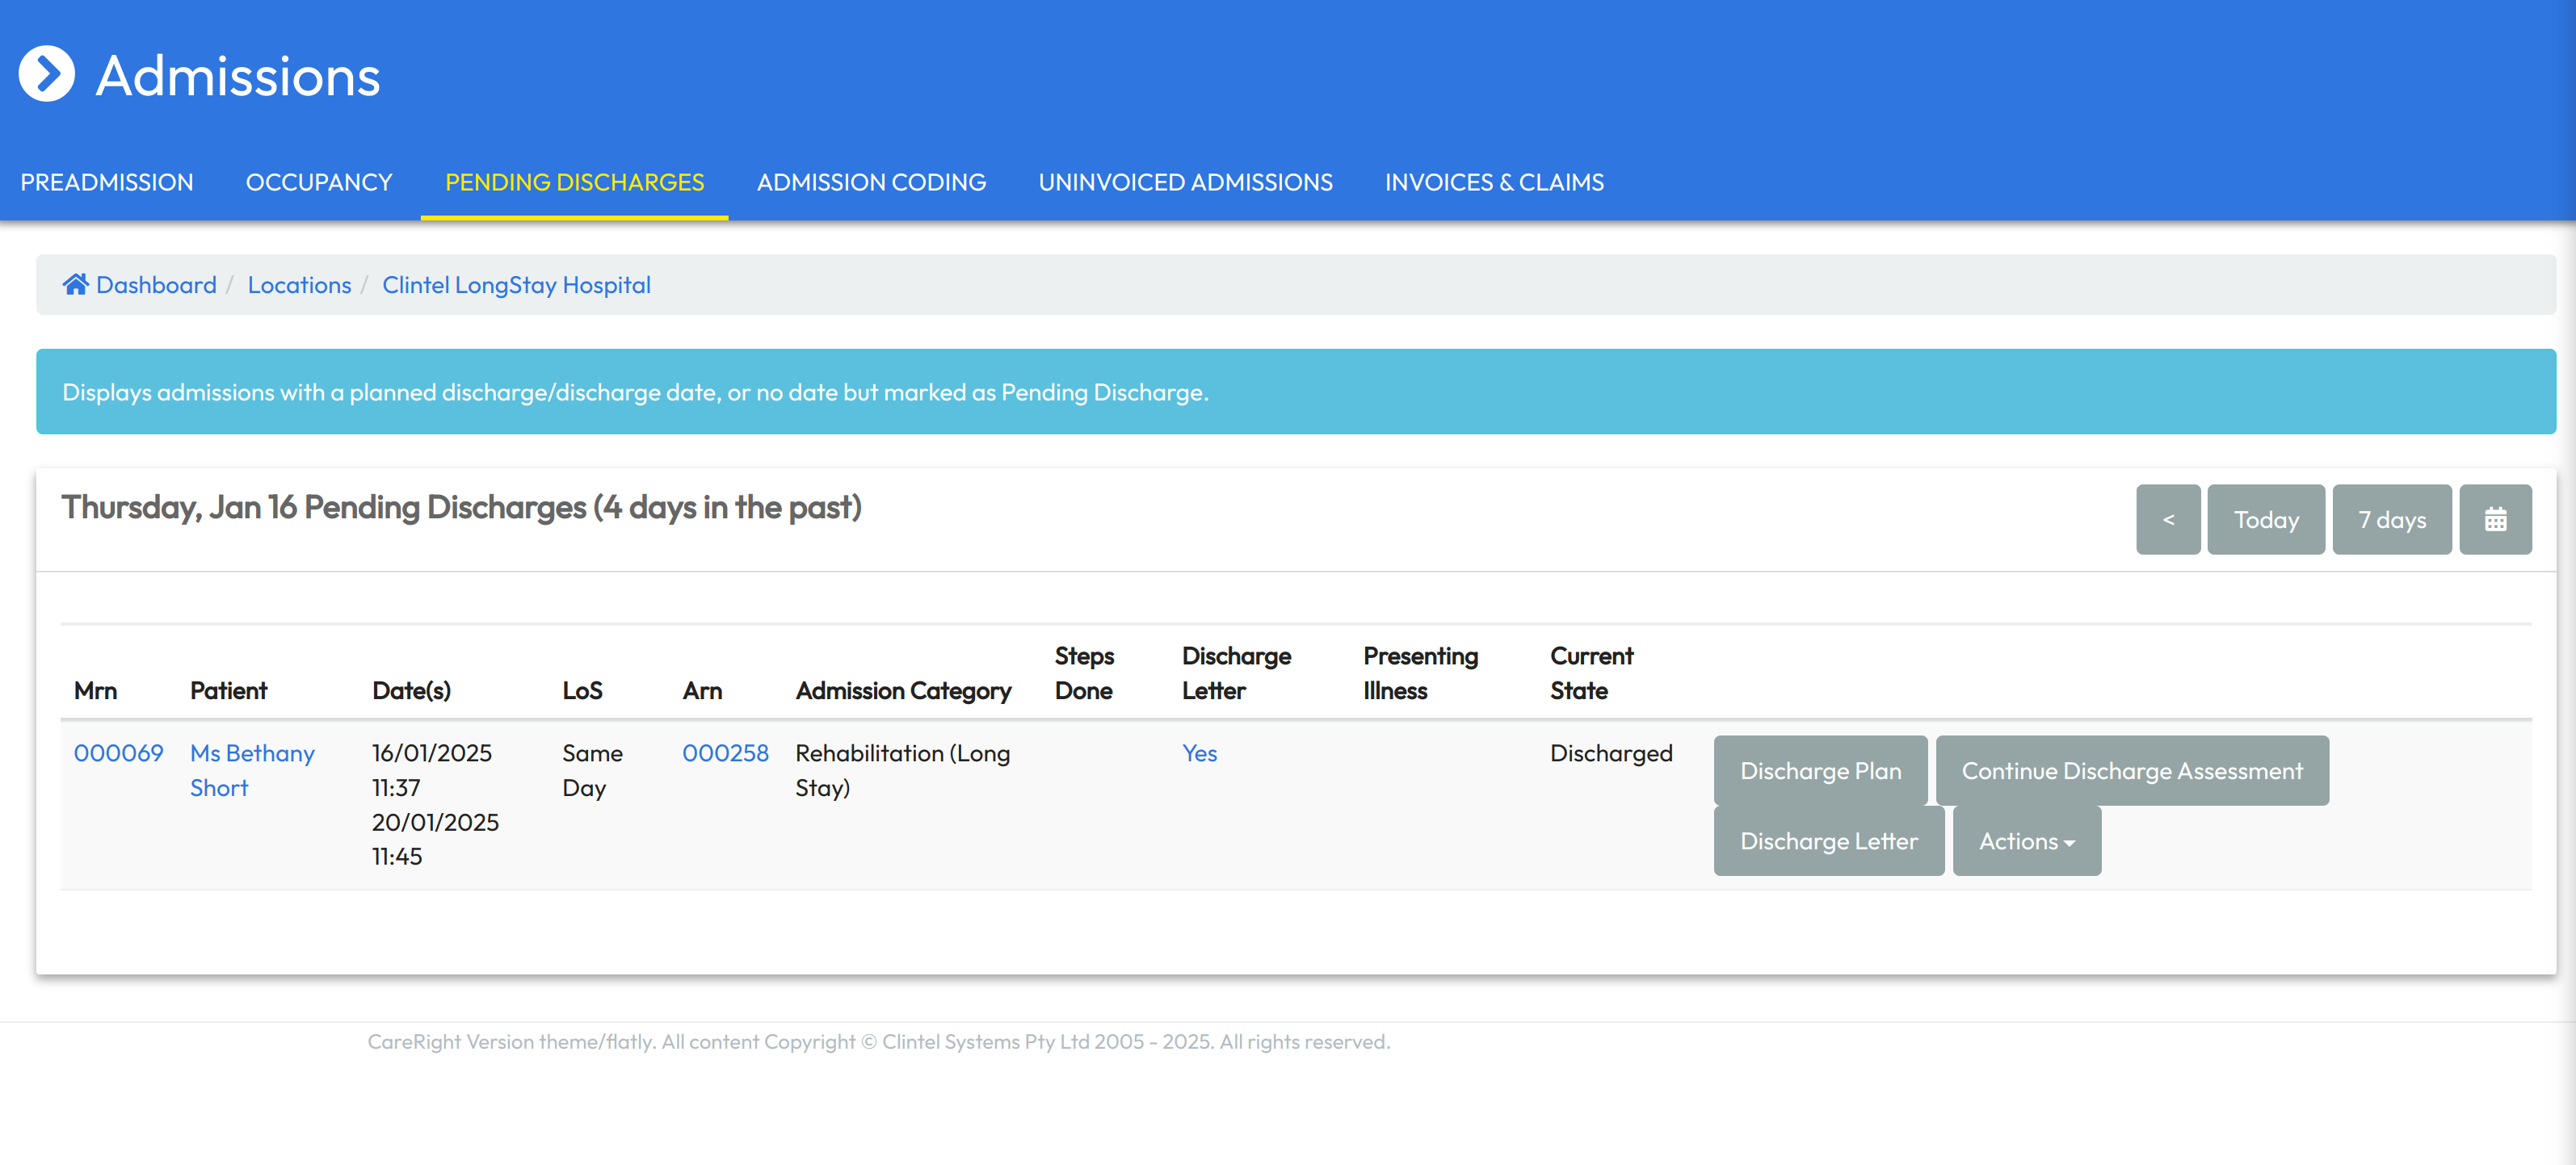Open MRN 000069 link
Viewport: 2576px width, 1165px height.
point(118,753)
